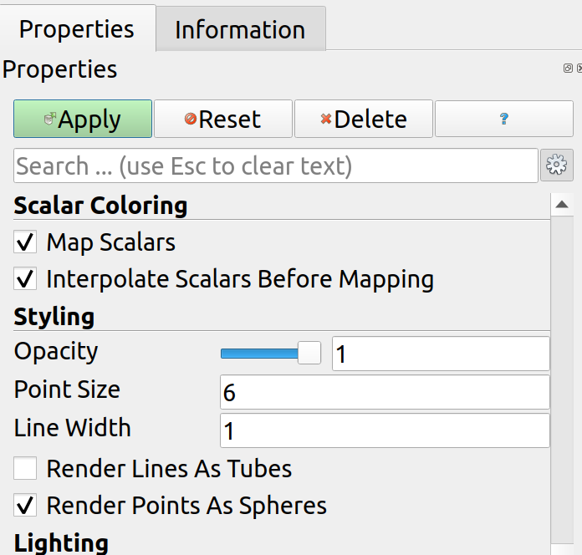Turn off Render Points As Spheres
This screenshot has height=555, width=582.
26,505
